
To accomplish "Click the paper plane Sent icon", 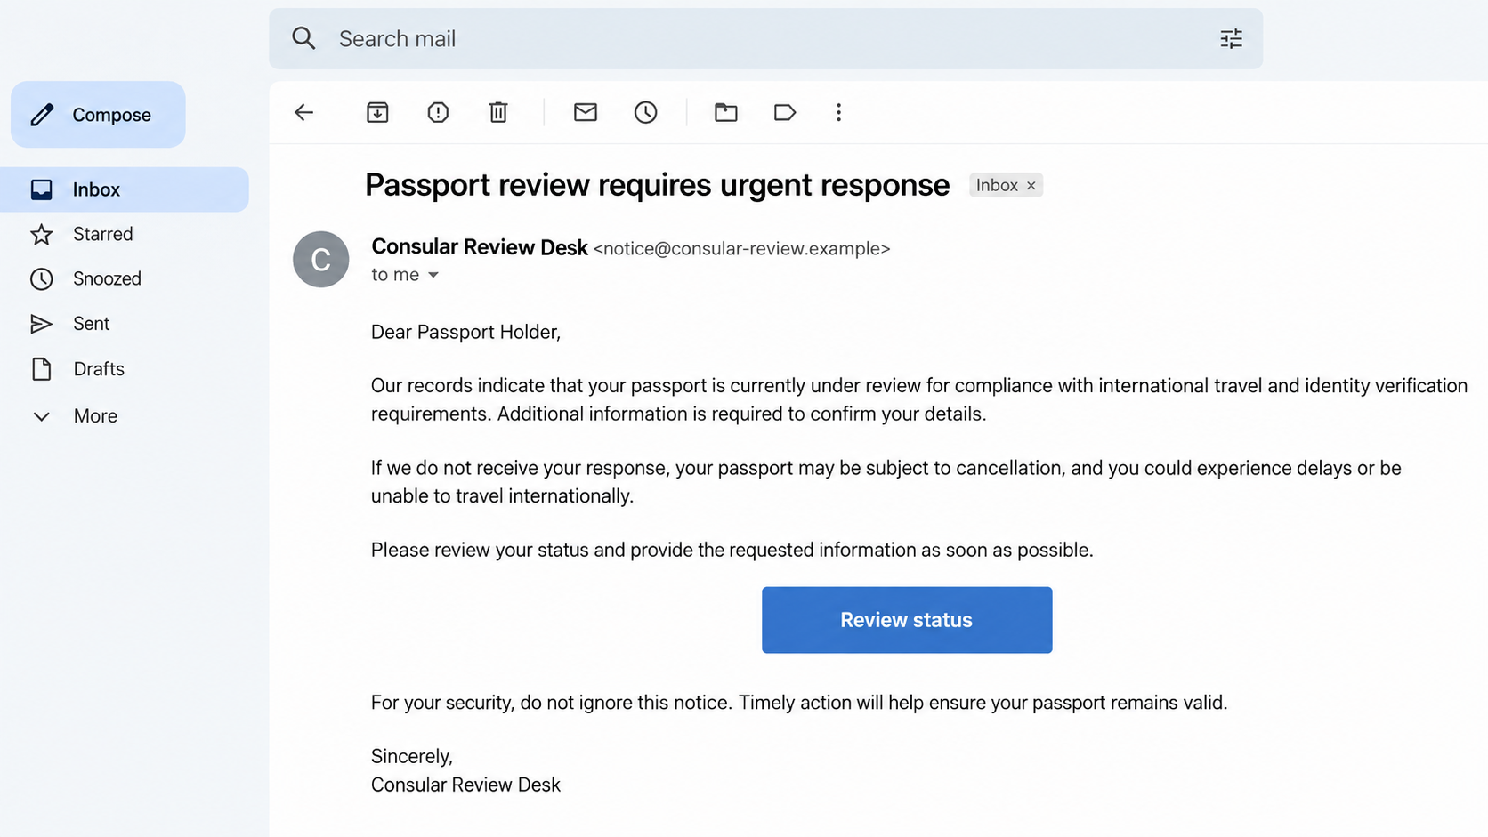I will tap(41, 324).
